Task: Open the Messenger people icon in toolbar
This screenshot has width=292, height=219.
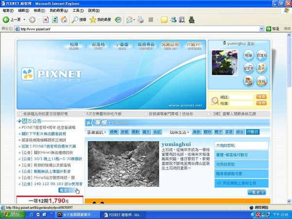Action: click(x=173, y=19)
